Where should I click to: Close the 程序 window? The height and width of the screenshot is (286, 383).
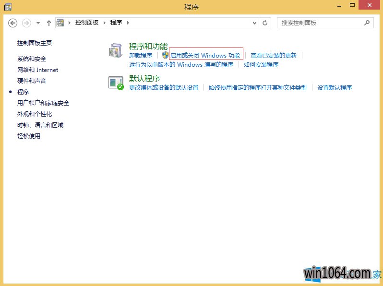(370, 5)
